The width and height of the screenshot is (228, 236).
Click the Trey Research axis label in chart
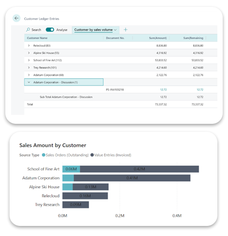point(47,205)
